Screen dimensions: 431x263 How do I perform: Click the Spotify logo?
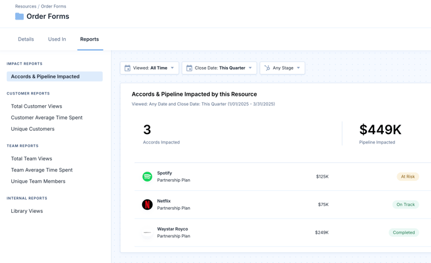tap(147, 177)
